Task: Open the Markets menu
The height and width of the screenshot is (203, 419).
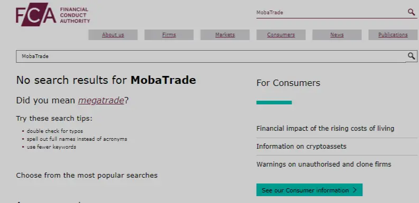Action: click(x=225, y=35)
